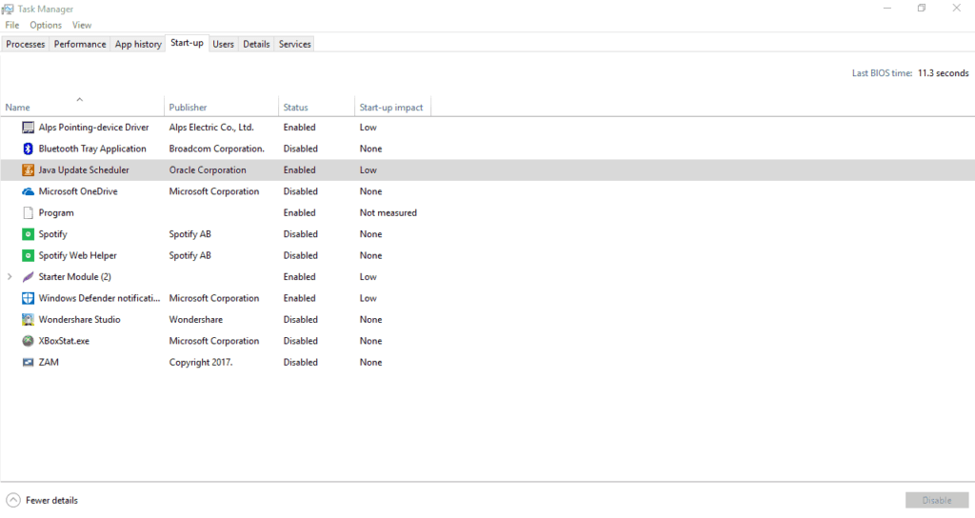The image size is (975, 518).
Task: Open the Options menu
Action: tap(46, 25)
